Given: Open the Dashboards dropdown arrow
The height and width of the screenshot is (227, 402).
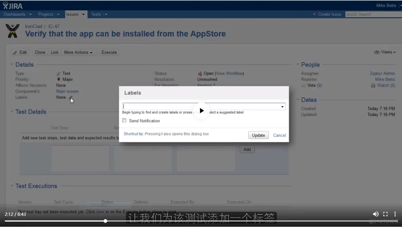Looking at the screenshot, I should tap(31, 14).
